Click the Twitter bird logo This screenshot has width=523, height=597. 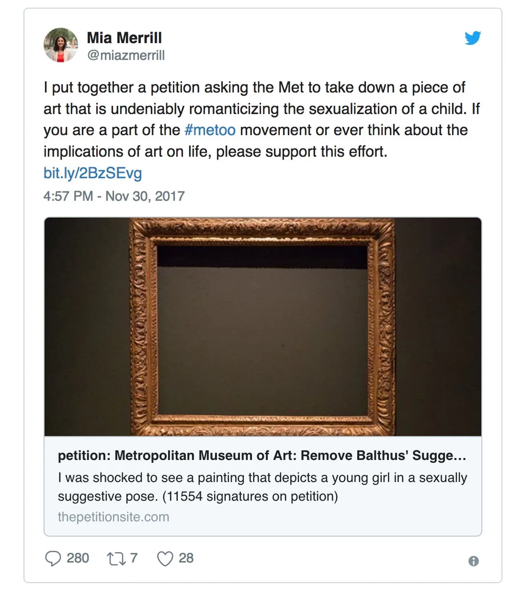[473, 38]
